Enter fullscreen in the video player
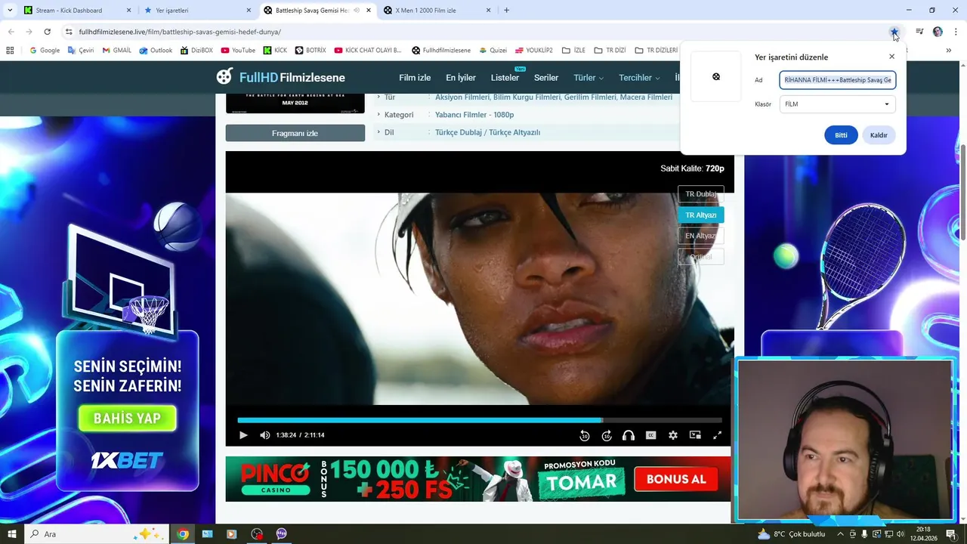Image resolution: width=967 pixels, height=544 pixels. (x=718, y=435)
